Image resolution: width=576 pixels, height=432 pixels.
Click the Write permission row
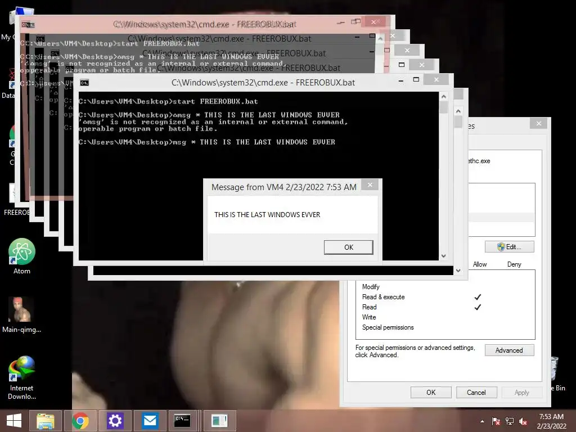pos(445,317)
